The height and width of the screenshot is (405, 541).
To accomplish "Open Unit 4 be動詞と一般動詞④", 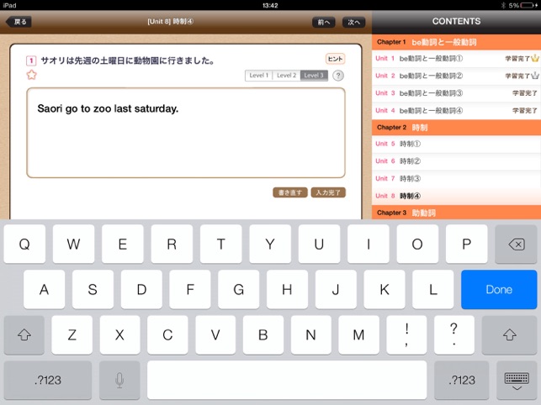I will click(456, 111).
